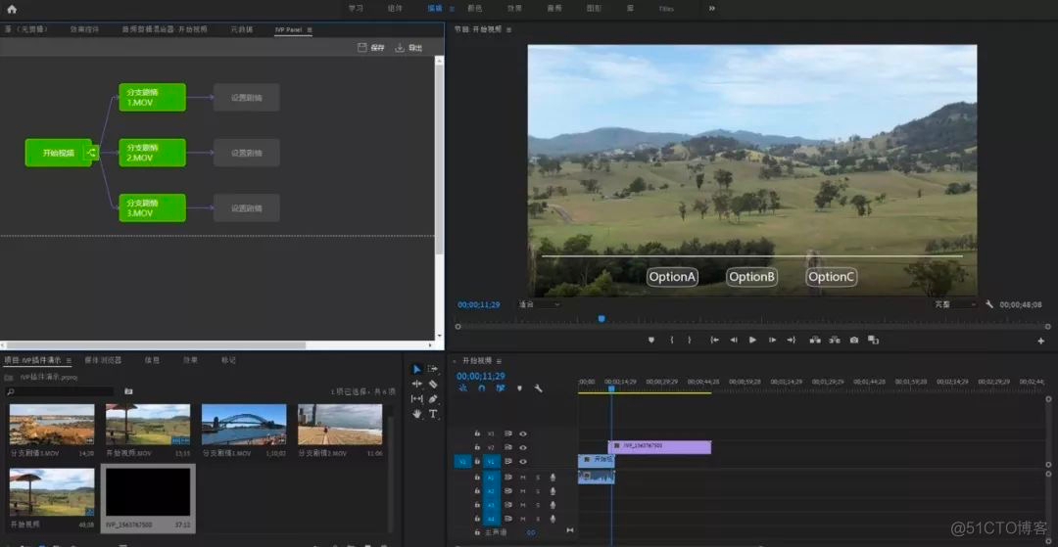Open the Program monitor panel menu
1058x547 pixels.
click(x=508, y=30)
